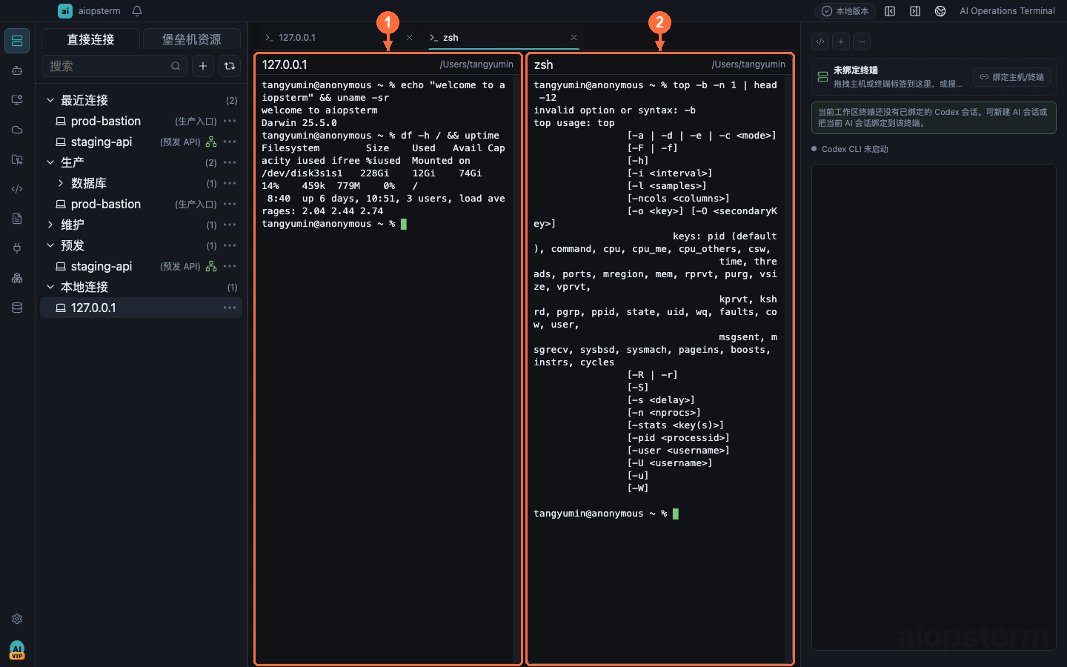Collapse the 最近连接 group
The width and height of the screenshot is (1067, 667).
[50, 100]
